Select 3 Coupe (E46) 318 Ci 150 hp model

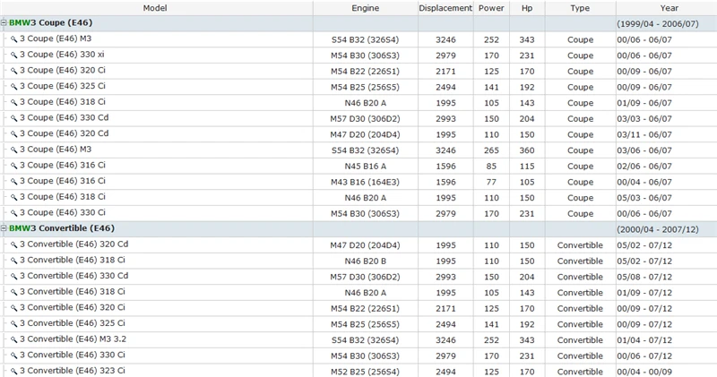62,197
